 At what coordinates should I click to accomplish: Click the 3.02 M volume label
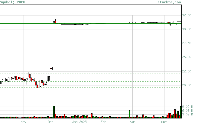click(x=187, y=114)
